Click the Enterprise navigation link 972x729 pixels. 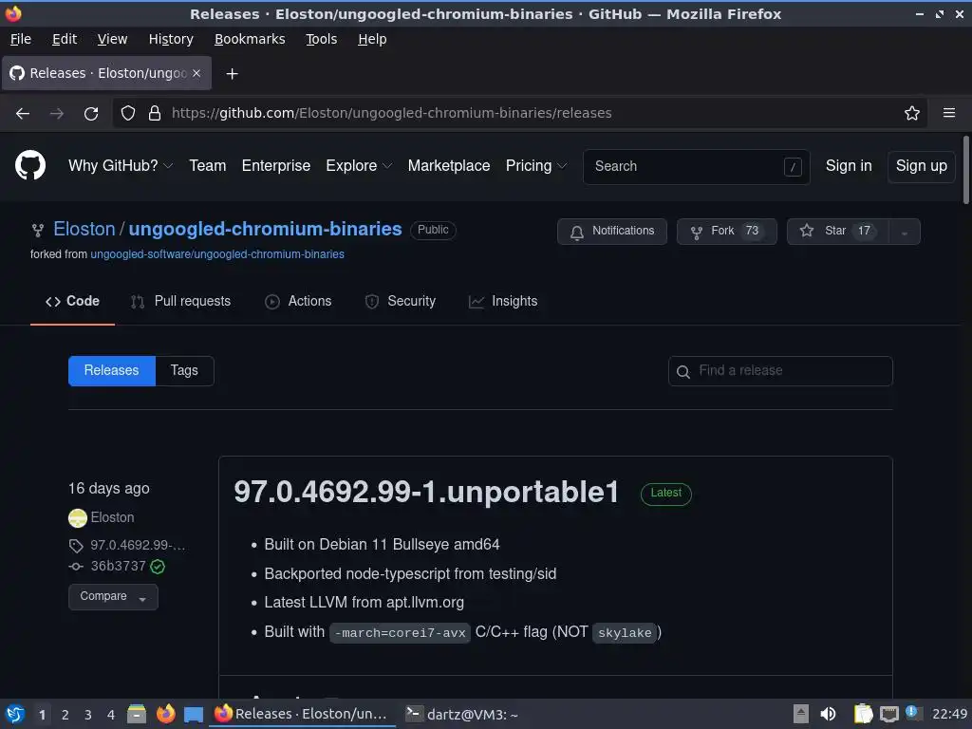[276, 165]
